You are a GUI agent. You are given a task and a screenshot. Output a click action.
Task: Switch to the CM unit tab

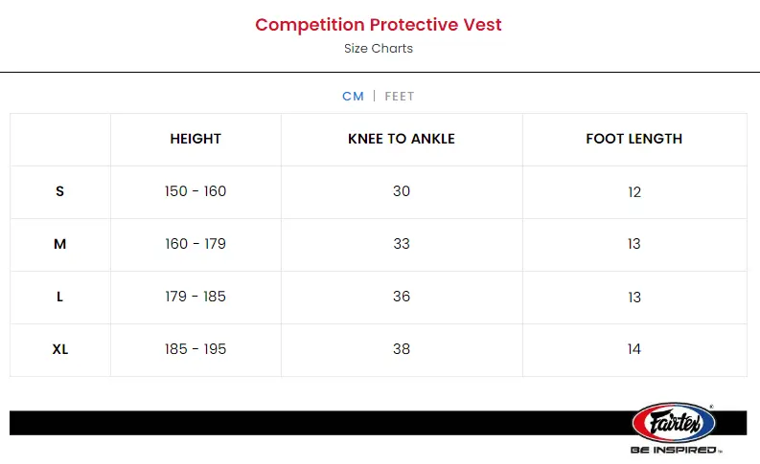353,97
